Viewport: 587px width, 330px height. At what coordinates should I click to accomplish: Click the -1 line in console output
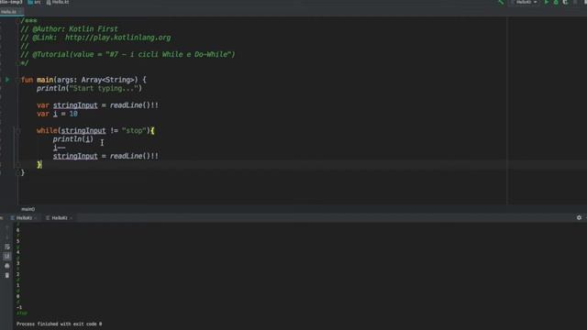[x=19, y=308]
